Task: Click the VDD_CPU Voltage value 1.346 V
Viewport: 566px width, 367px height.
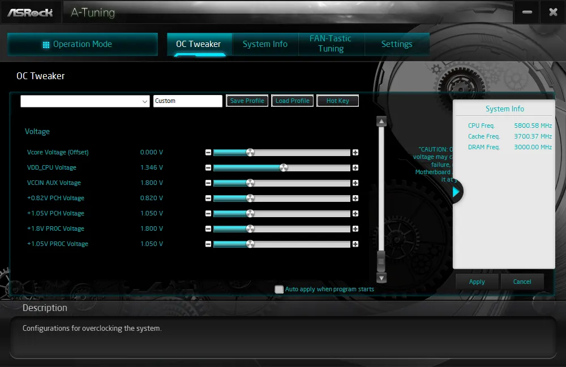Action: 152,167
